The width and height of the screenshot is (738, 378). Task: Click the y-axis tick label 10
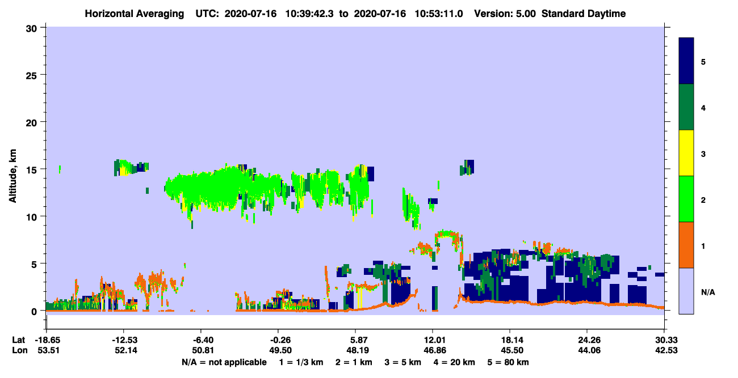pyautogui.click(x=33, y=216)
